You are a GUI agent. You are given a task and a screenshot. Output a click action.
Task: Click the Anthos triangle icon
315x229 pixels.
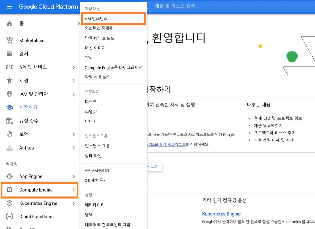pyautogui.click(x=9, y=148)
